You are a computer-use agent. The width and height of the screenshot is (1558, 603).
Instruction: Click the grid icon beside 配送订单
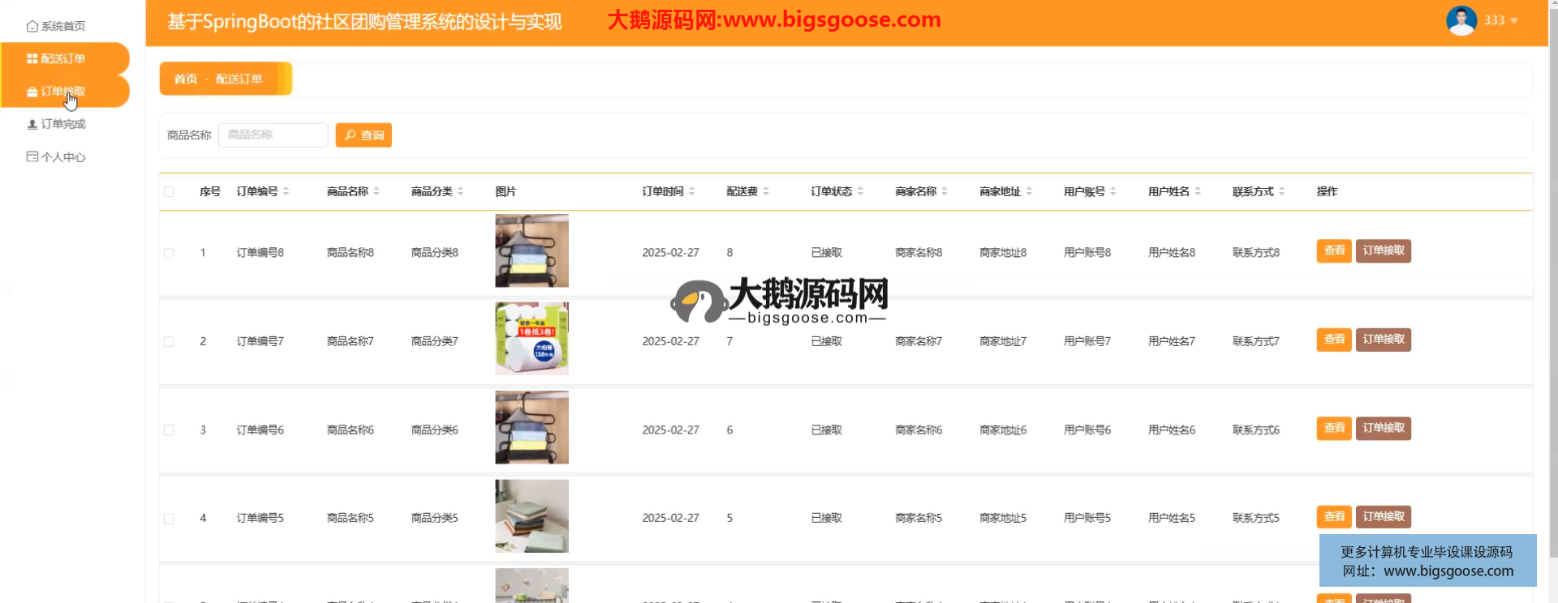click(x=32, y=58)
